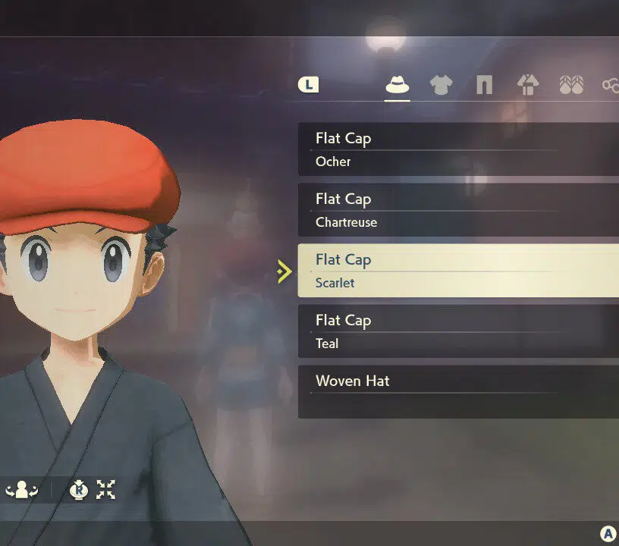Click the L shoulder button indicator
This screenshot has height=546, width=619.
(x=308, y=84)
